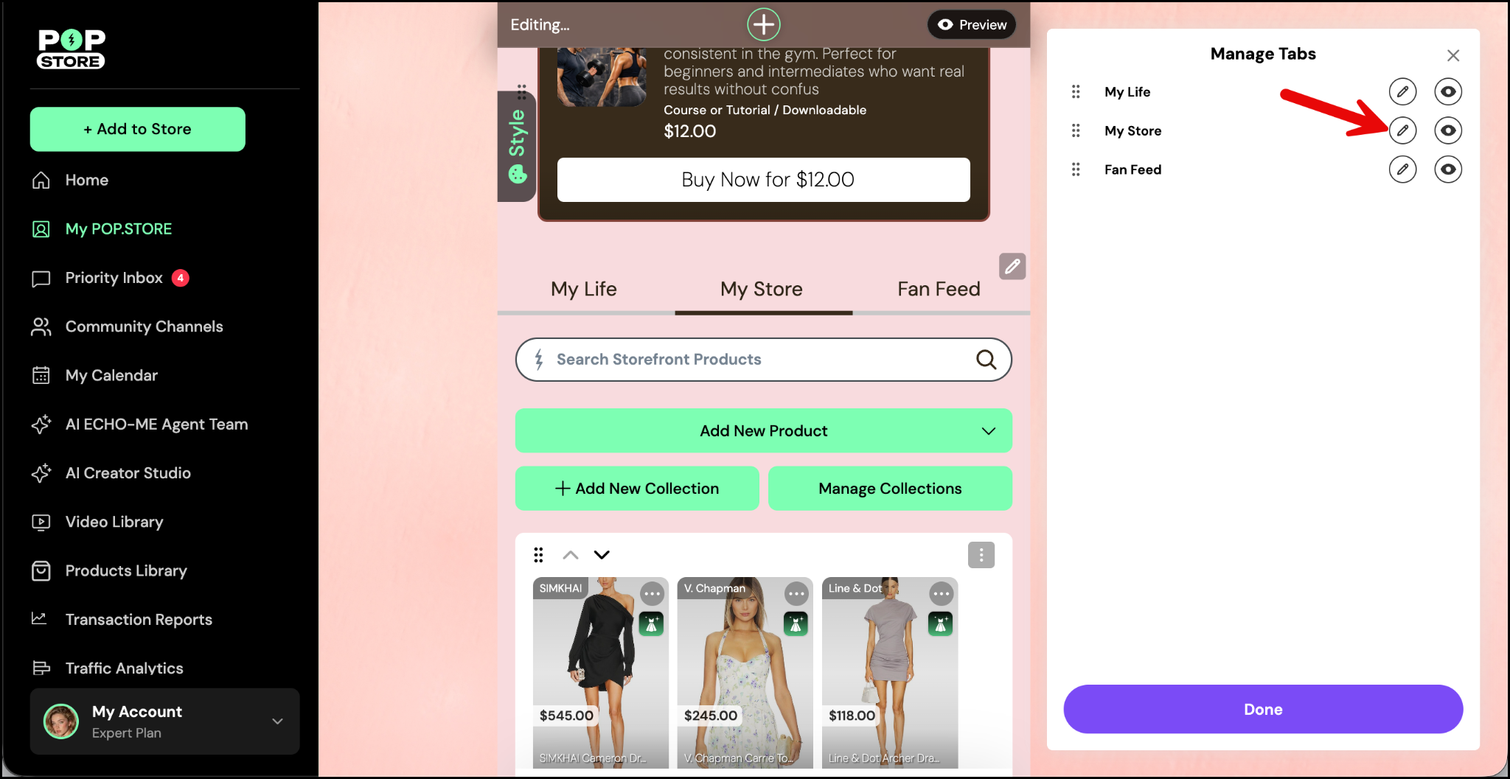Move the collection down with chevron arrow
Viewport: 1510px width, 779px height.
click(x=602, y=555)
